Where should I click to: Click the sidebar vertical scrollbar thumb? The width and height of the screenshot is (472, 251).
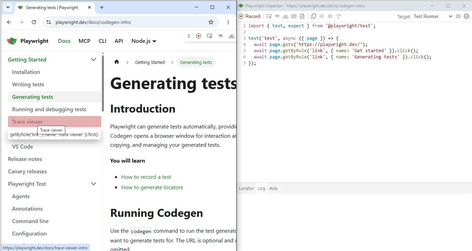point(103,83)
